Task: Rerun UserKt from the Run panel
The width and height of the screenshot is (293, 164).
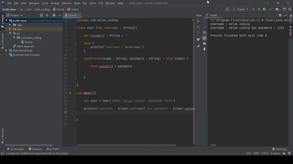Action: point(198,21)
